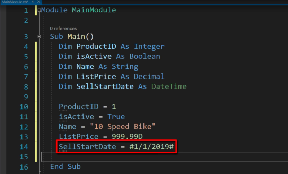Open the 0 references CodeLens link

point(63,29)
